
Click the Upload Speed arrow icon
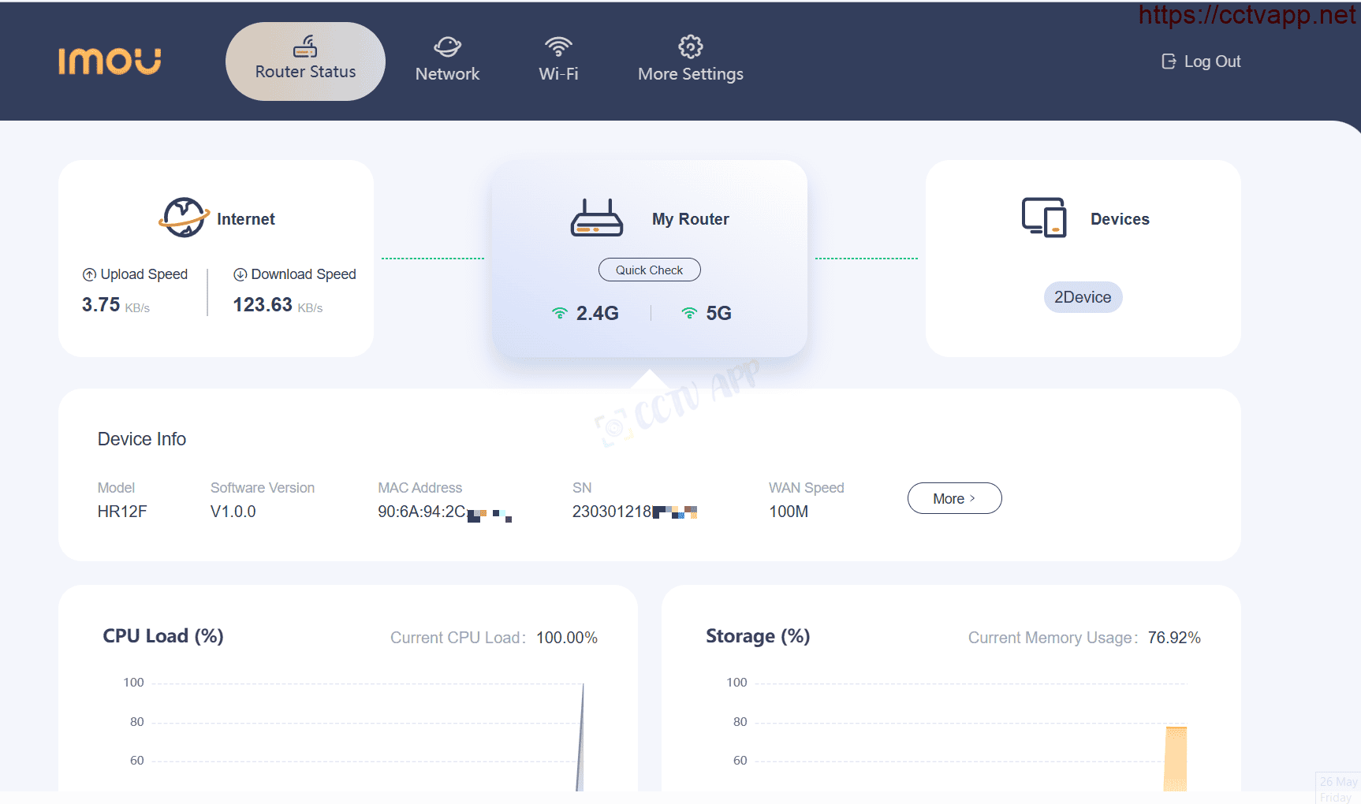coord(89,274)
